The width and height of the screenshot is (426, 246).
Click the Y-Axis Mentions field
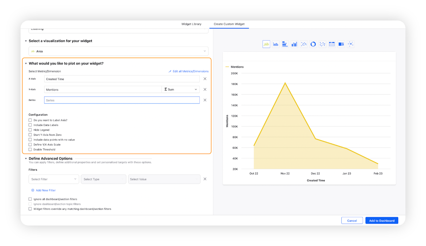point(103,90)
